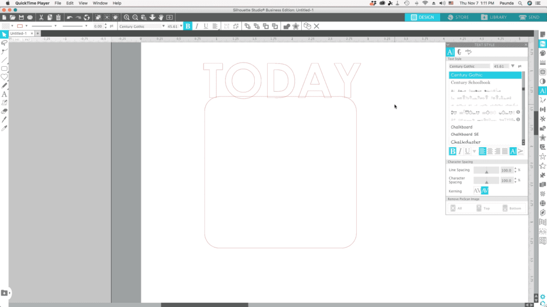Open the Window menu in the menu bar
This screenshot has height=307, width=547.
[x=99, y=3]
